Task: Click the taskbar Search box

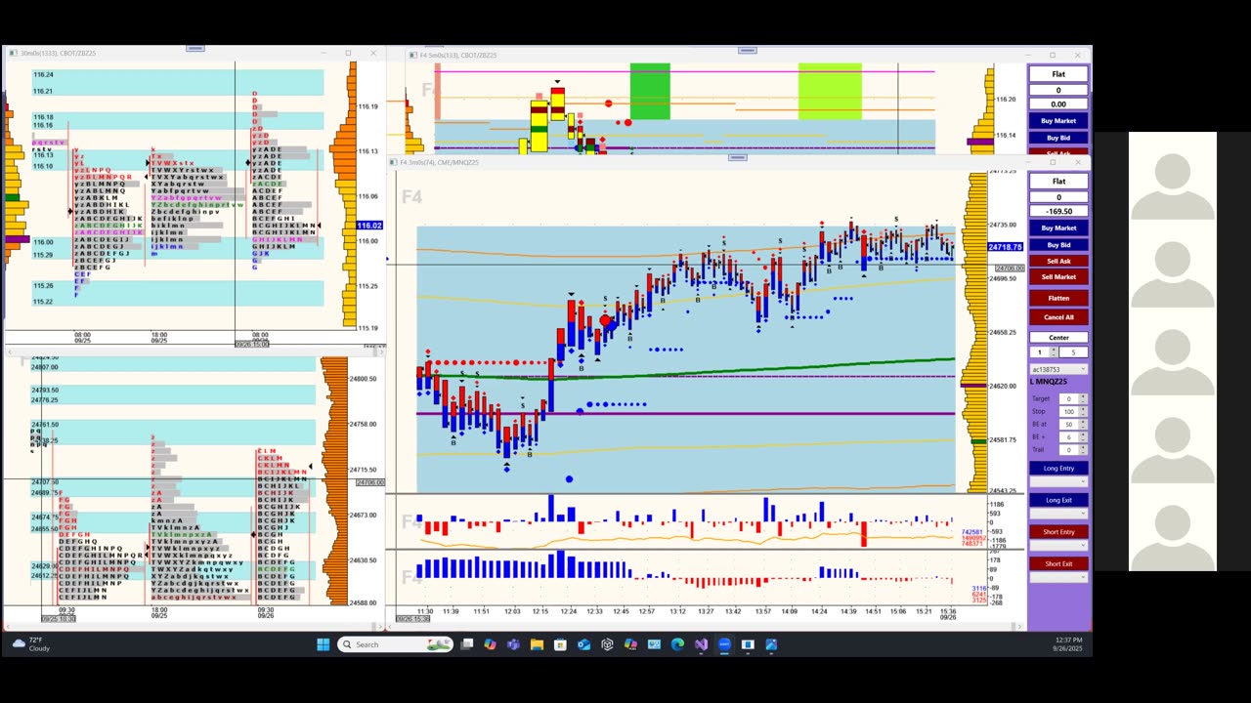Action: coord(395,644)
